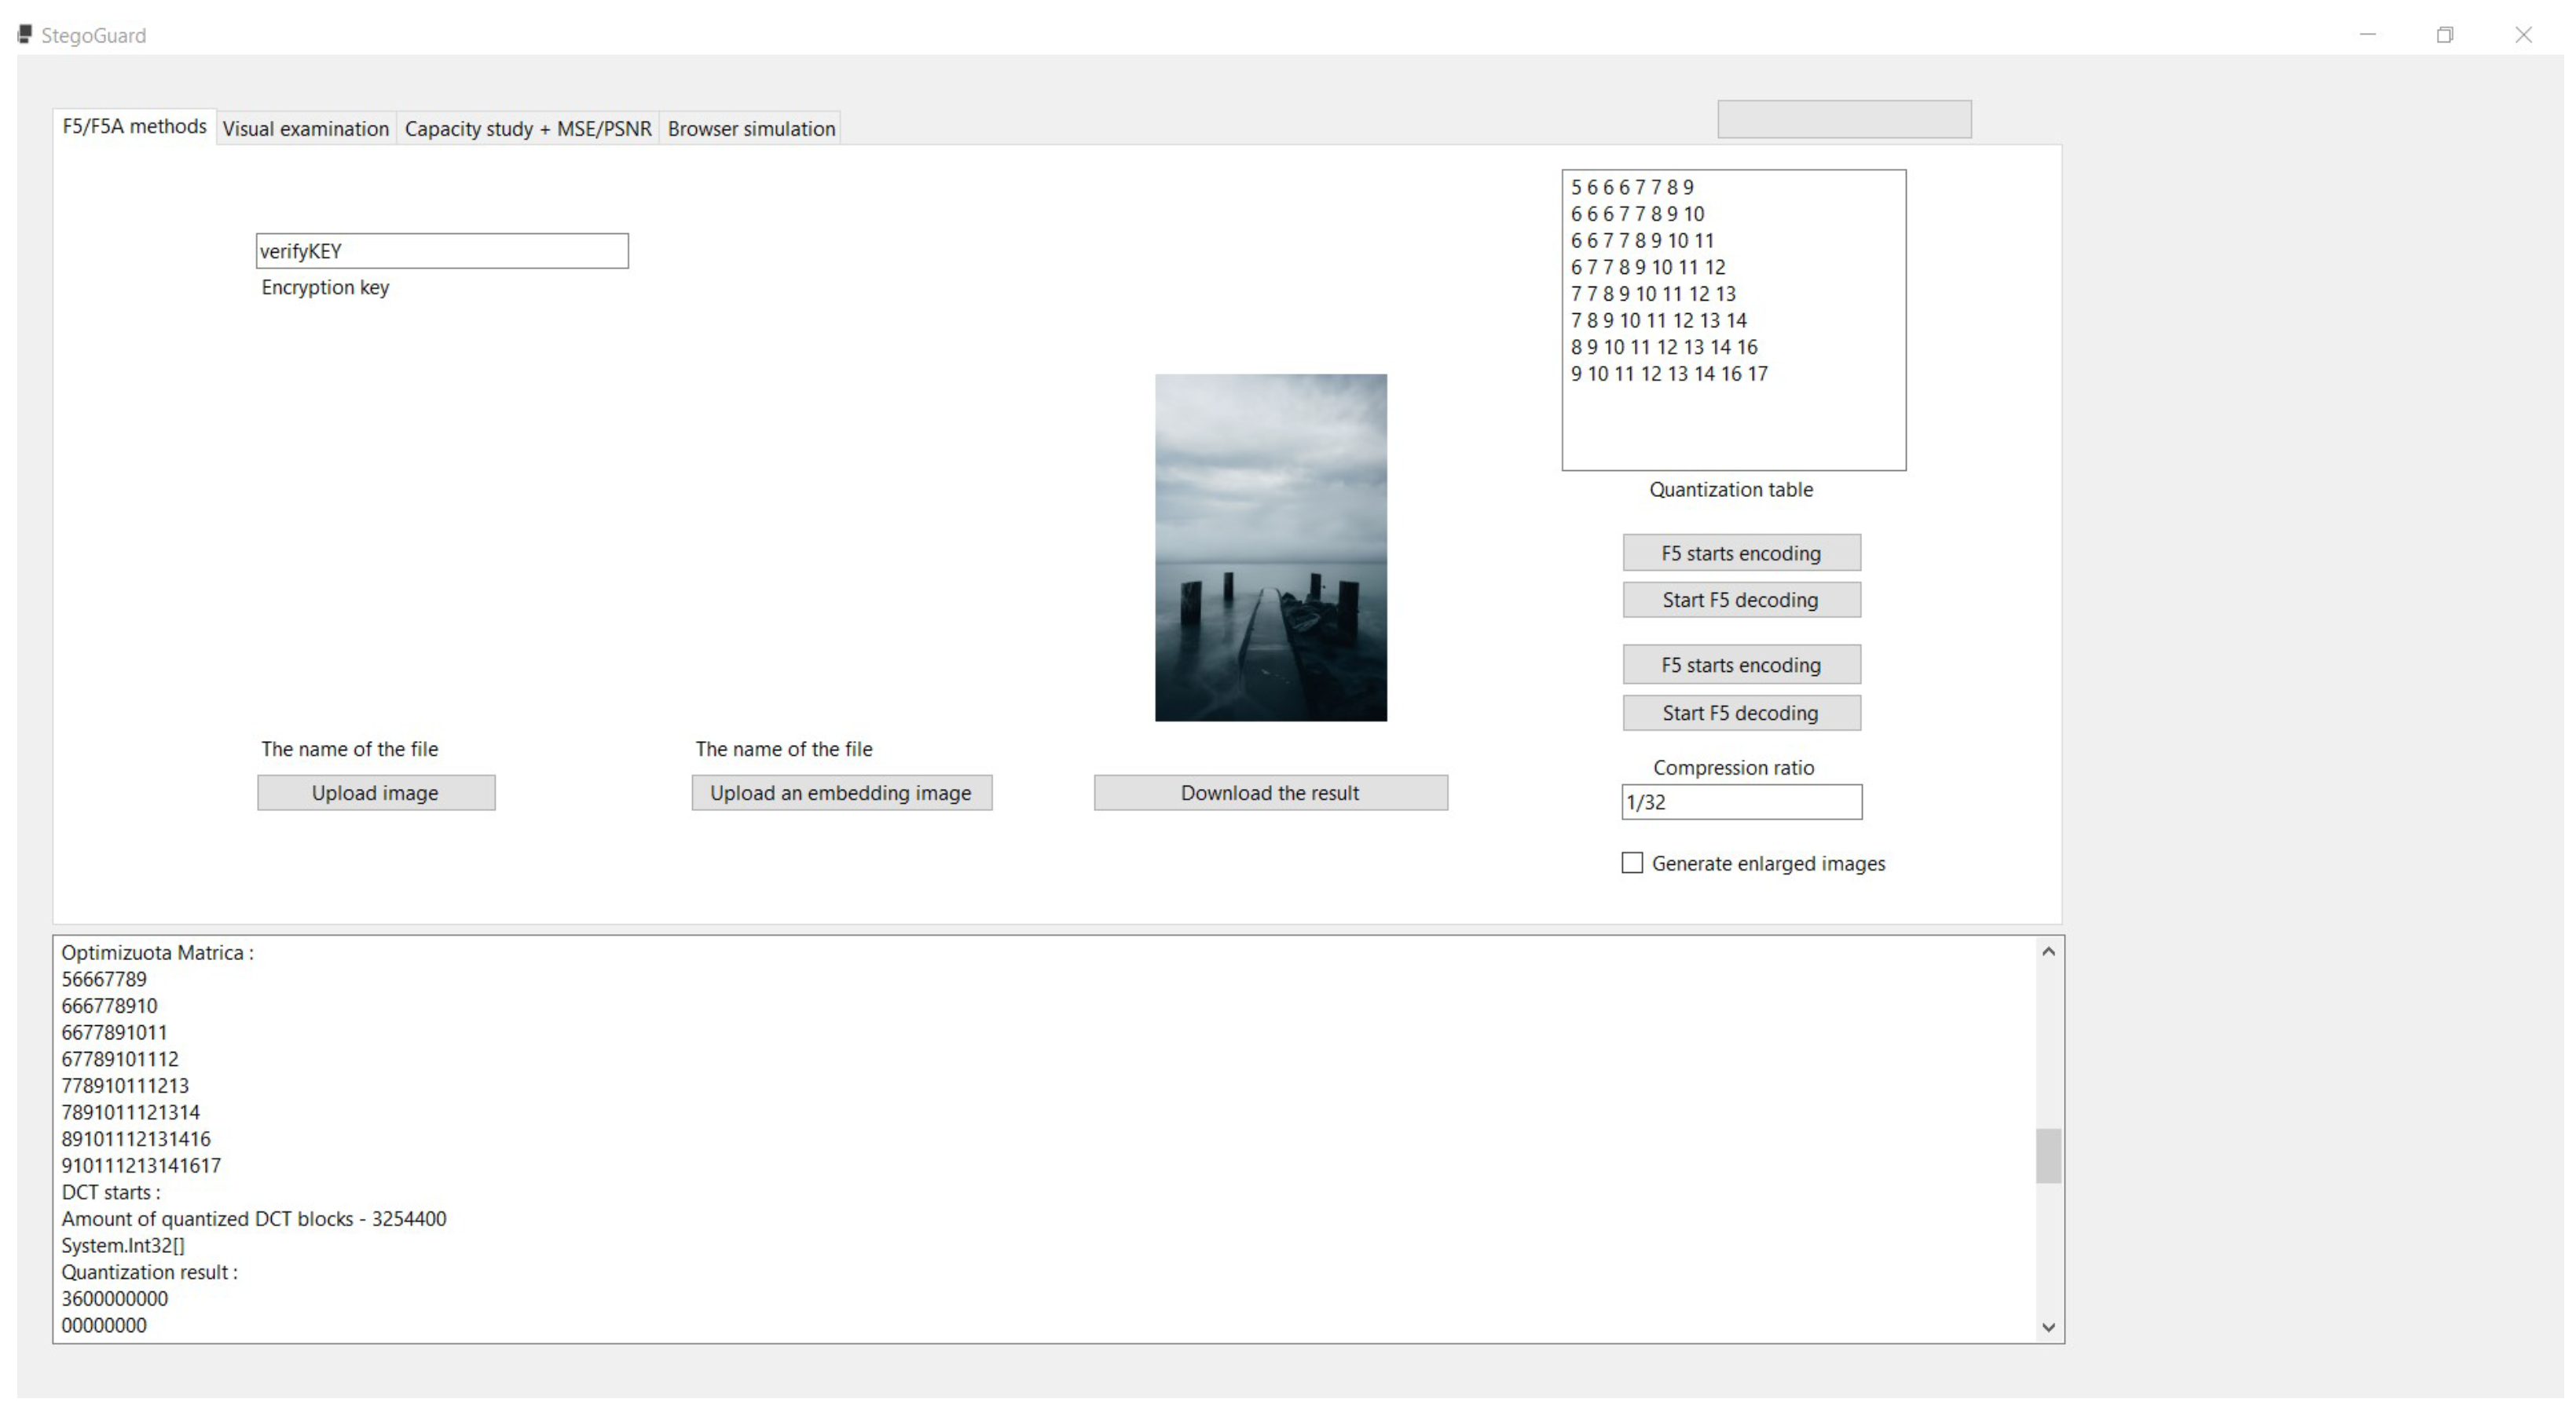Minimize the StegoGuard window
The height and width of the screenshot is (1413, 2576).
pos(2367,35)
